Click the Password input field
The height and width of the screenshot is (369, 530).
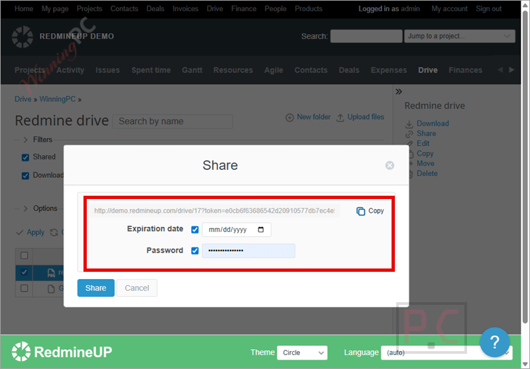[248, 251]
